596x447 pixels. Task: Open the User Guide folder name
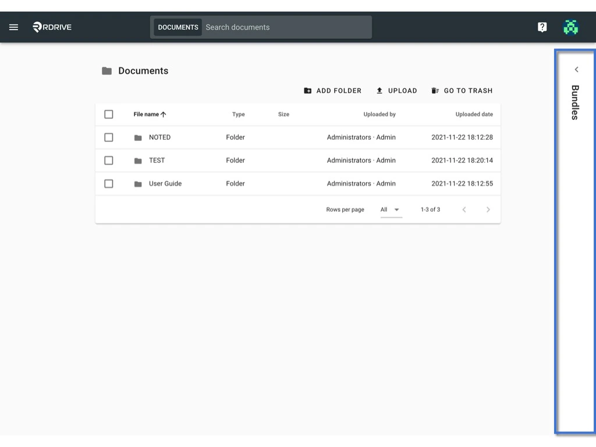tap(165, 183)
